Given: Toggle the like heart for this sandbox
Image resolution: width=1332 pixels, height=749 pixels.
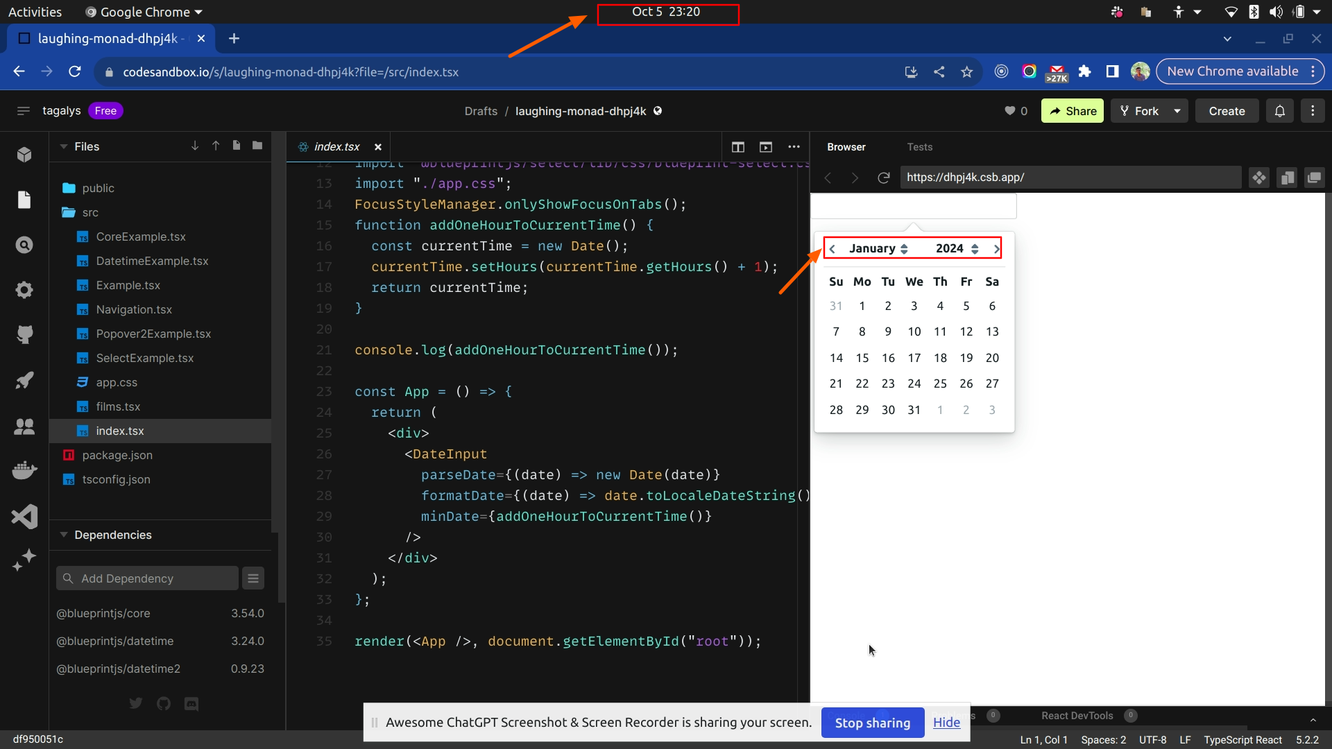Looking at the screenshot, I should coord(1011,110).
